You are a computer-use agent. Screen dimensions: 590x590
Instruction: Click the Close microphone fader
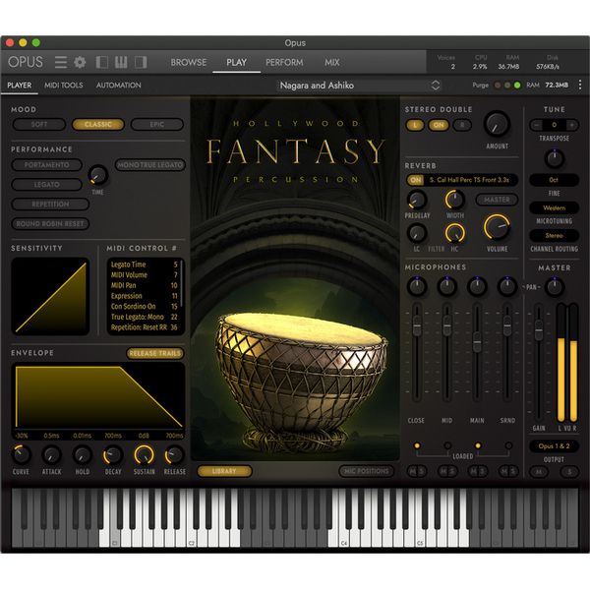tap(417, 325)
